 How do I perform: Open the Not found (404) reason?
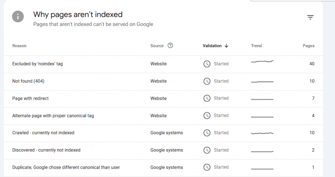point(28,81)
